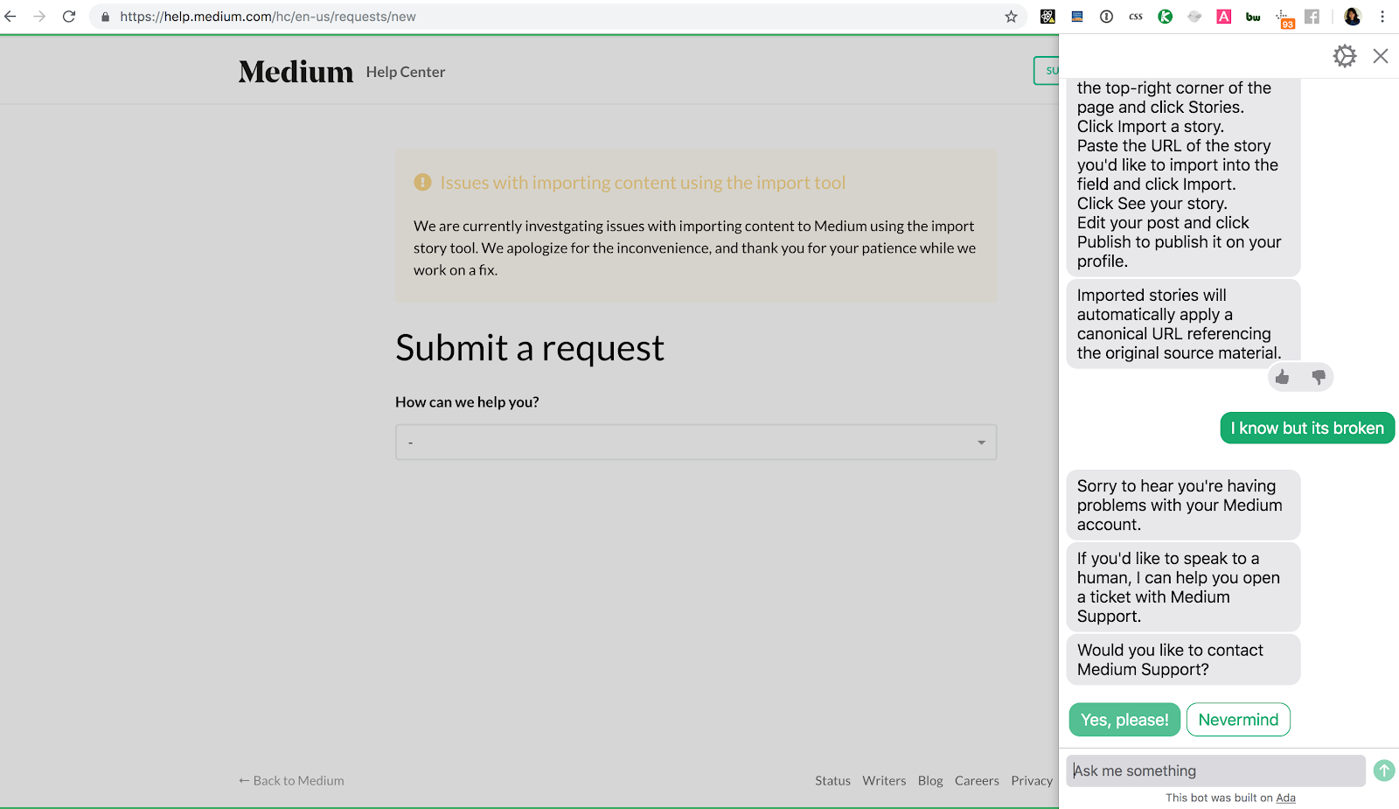Screen dimensions: 1399x809
Task: Open the Chrome profile avatar
Action: pyautogui.click(x=1353, y=17)
